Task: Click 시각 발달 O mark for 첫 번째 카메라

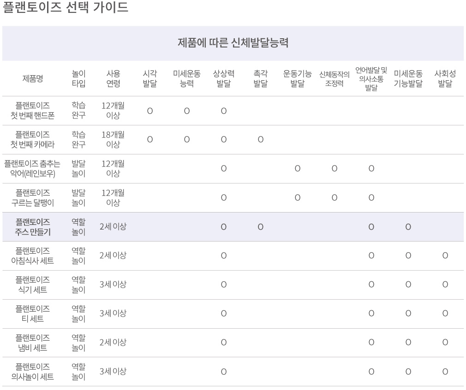Action: coord(150,140)
